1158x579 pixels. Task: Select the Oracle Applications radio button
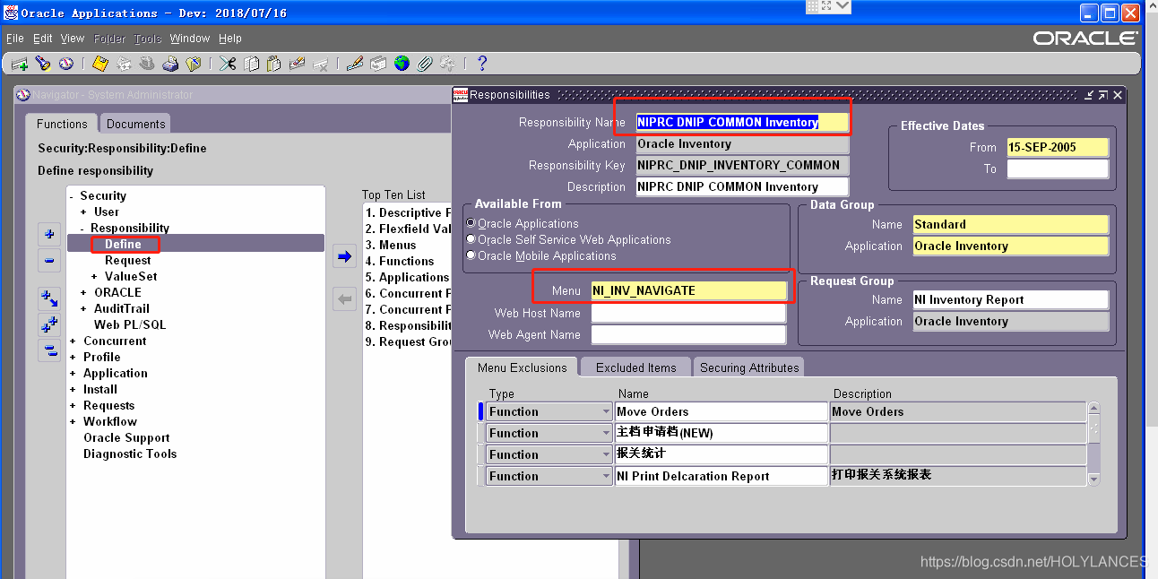click(x=471, y=223)
